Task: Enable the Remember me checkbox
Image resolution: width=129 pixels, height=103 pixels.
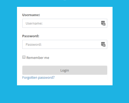Action: (24, 57)
